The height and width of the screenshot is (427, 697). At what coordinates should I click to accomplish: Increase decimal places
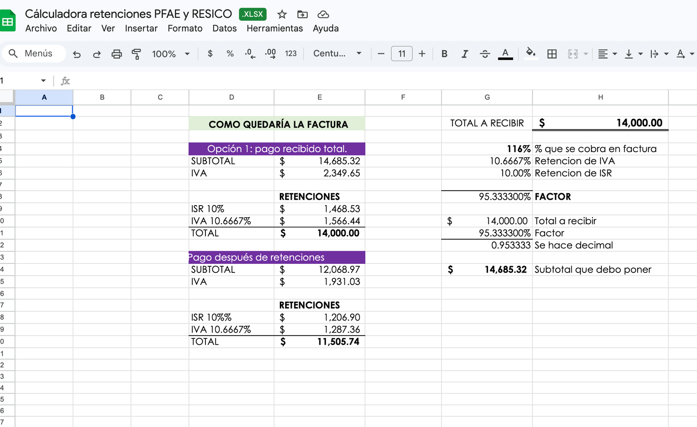pos(270,53)
